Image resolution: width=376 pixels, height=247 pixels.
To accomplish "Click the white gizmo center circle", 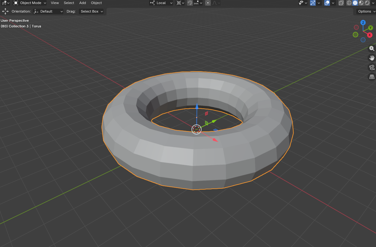I will 197,129.
